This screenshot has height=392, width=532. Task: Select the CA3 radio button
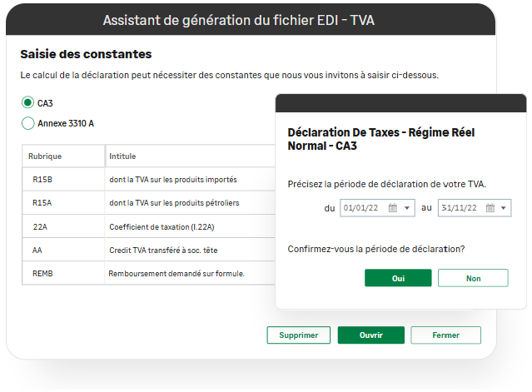pos(28,102)
